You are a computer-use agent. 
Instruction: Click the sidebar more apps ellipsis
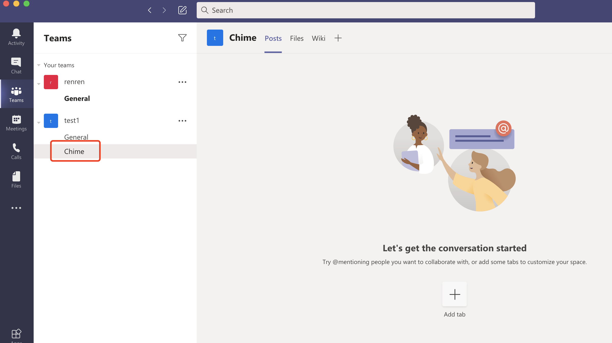(x=16, y=208)
